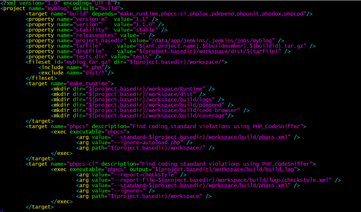Click the checkstyle.xml report-file argument
Viewport: 361px width, 212px height.
pyautogui.click(x=221, y=180)
